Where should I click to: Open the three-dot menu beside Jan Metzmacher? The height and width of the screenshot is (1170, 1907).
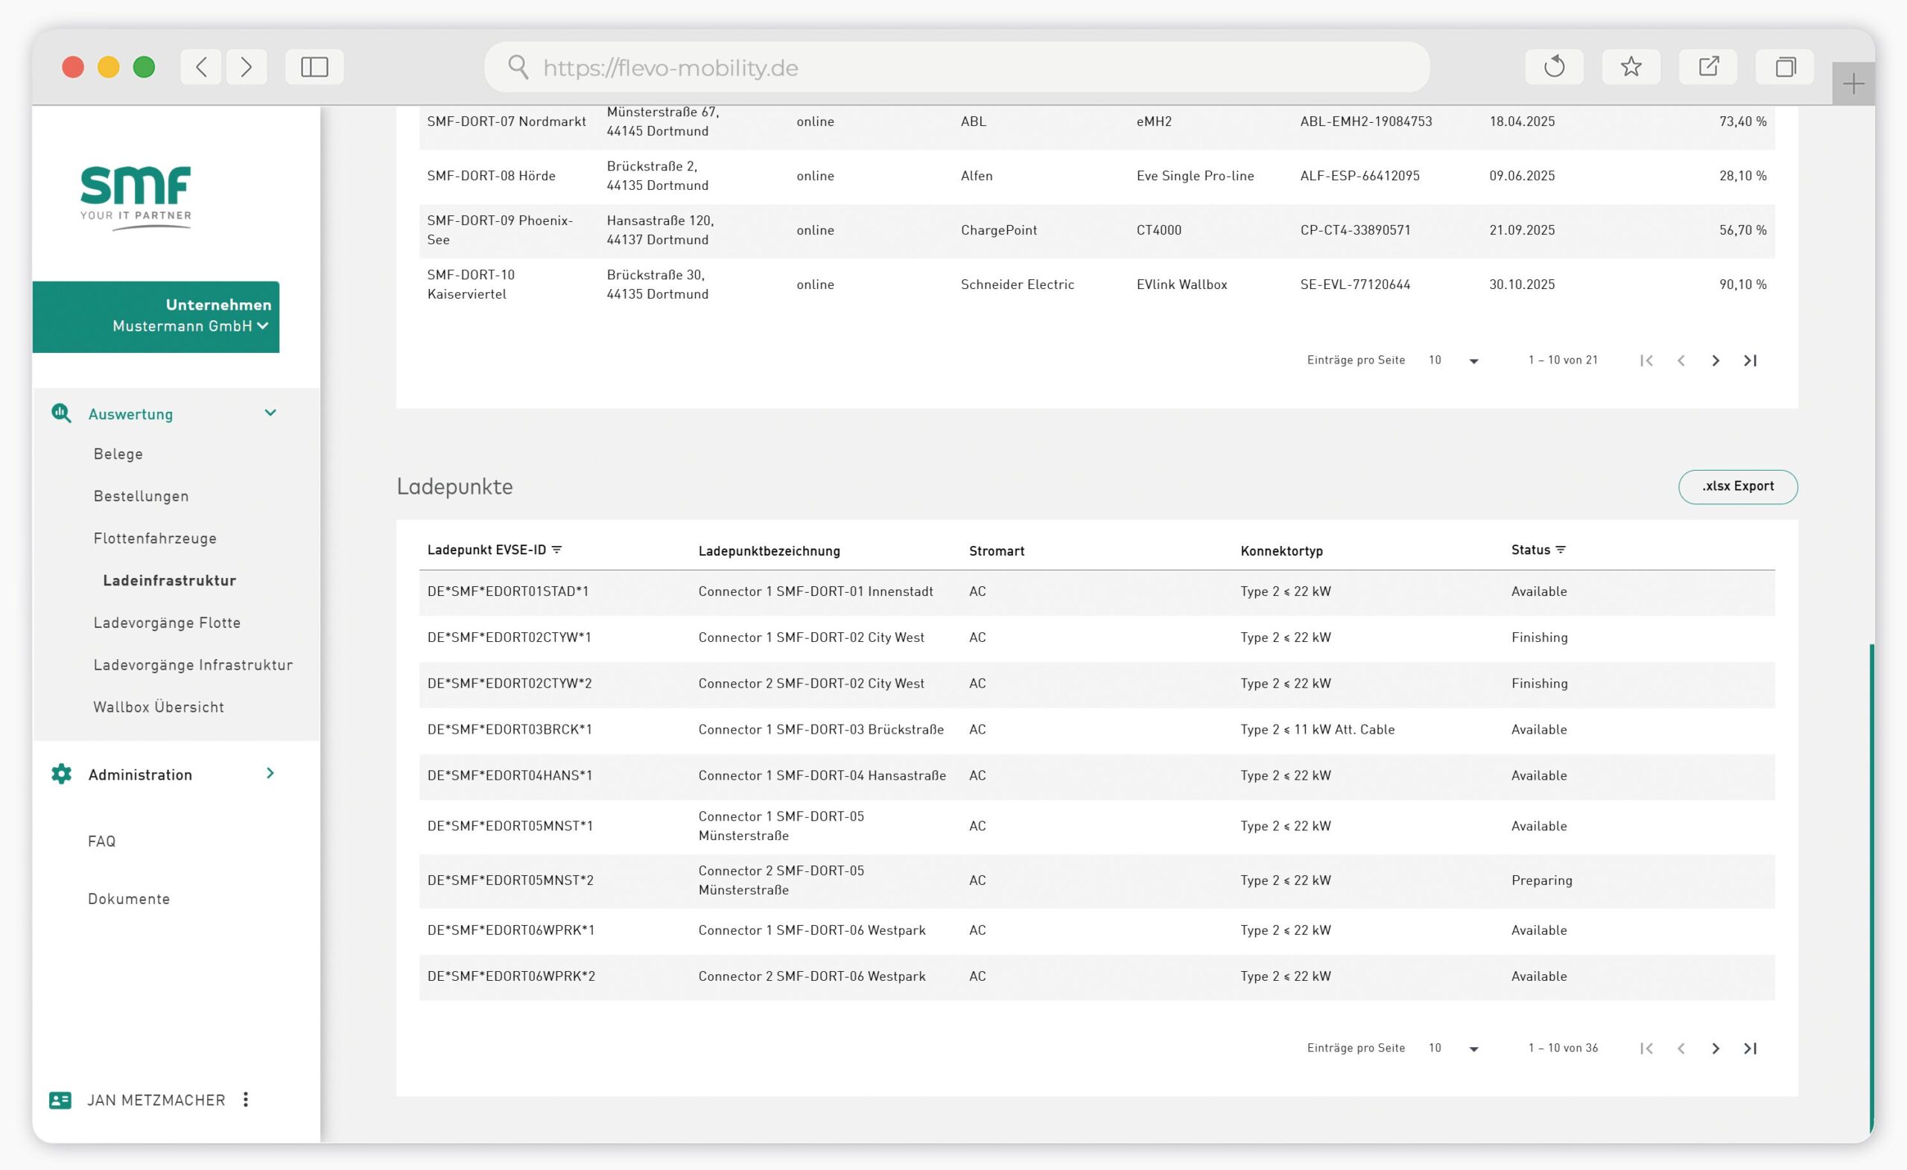pyautogui.click(x=245, y=1099)
